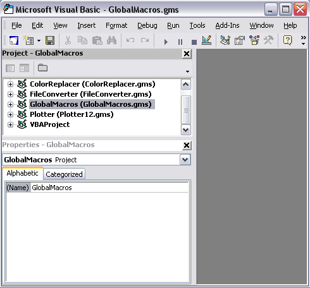
Task: Select VBAProject in the tree
Action: [x=50, y=124]
